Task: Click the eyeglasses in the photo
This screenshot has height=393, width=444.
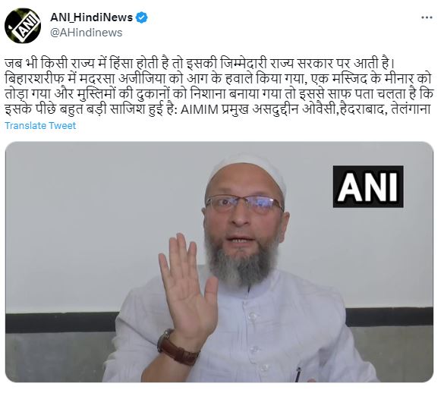Action: tap(244, 205)
